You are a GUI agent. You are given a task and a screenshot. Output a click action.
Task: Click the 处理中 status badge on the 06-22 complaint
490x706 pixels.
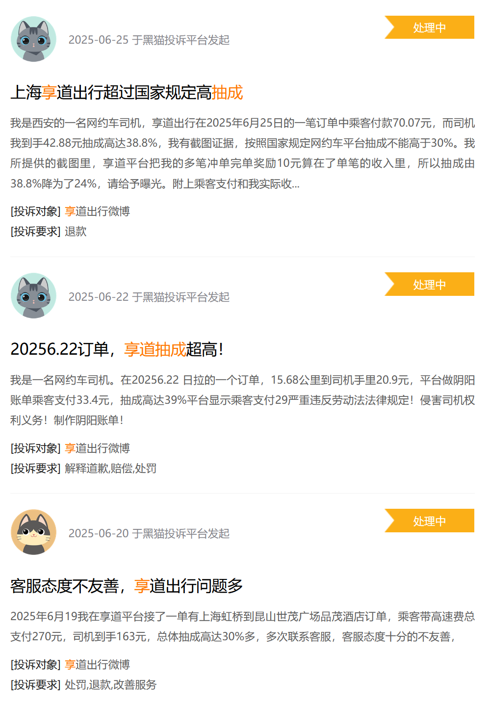coord(429,284)
